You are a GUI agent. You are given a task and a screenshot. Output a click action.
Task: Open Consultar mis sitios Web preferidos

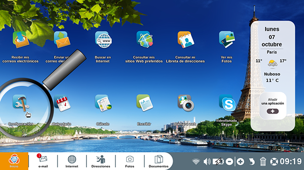145,40
